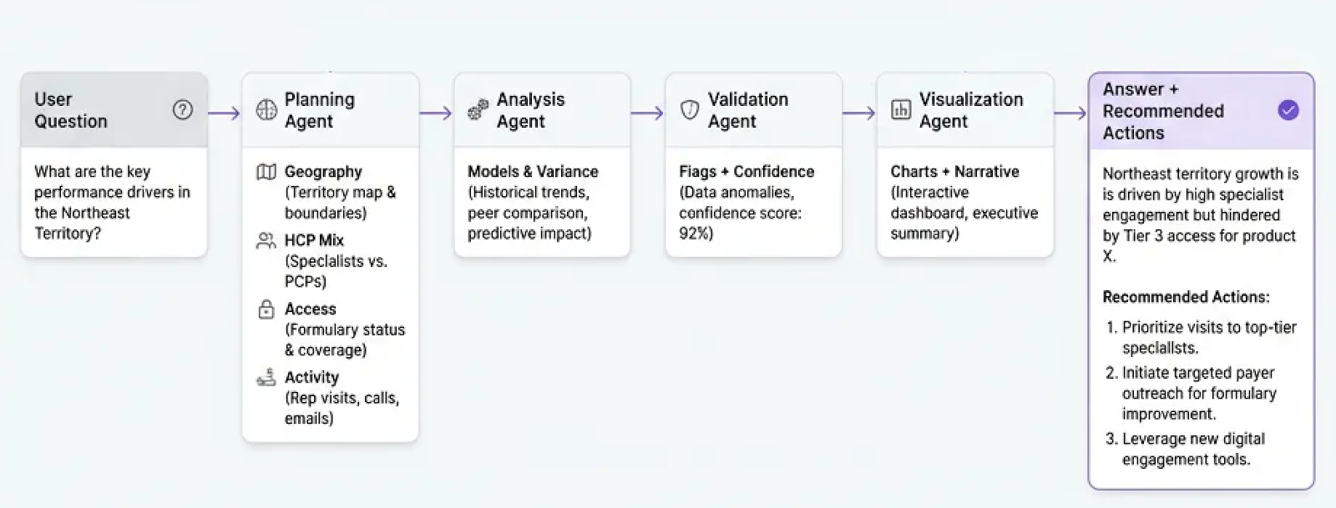Click the hand icon next to Activity
The image size is (1336, 508).
coord(266,378)
